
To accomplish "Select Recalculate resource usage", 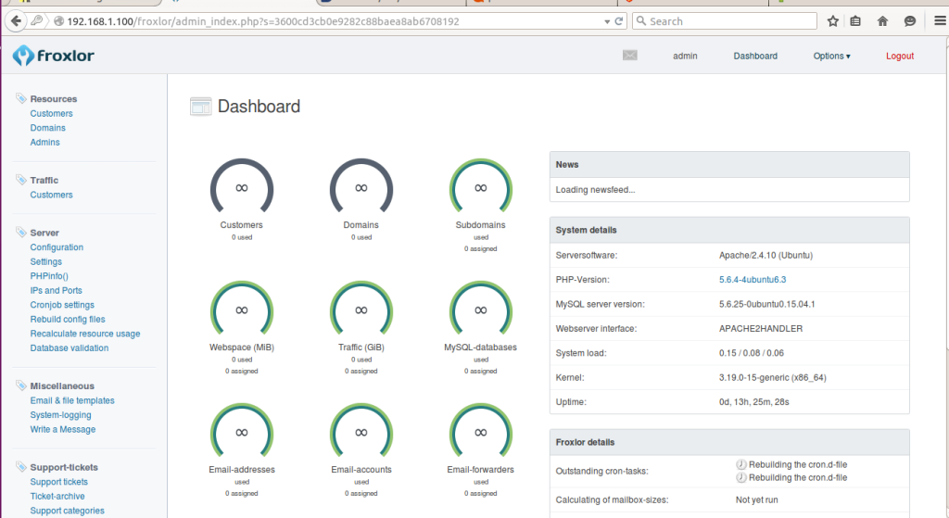I will (85, 334).
